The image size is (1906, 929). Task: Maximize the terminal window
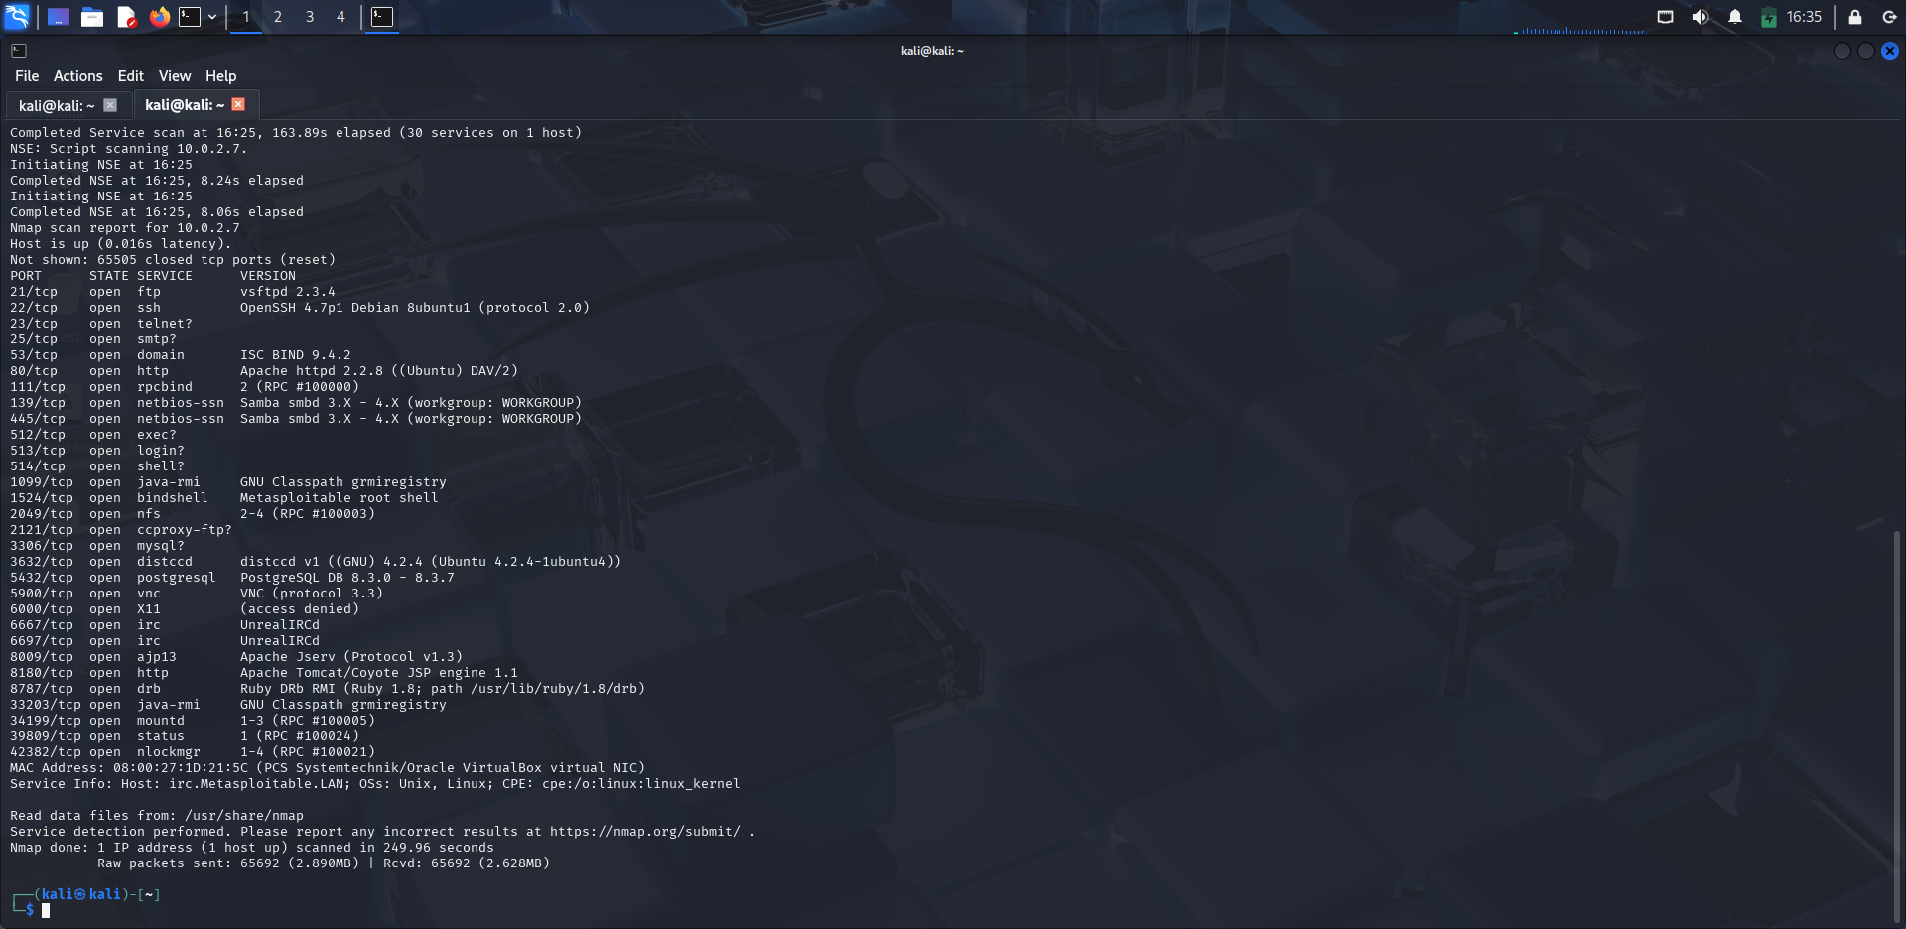point(1866,51)
